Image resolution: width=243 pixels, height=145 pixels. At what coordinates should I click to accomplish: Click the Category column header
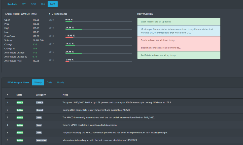41,95
